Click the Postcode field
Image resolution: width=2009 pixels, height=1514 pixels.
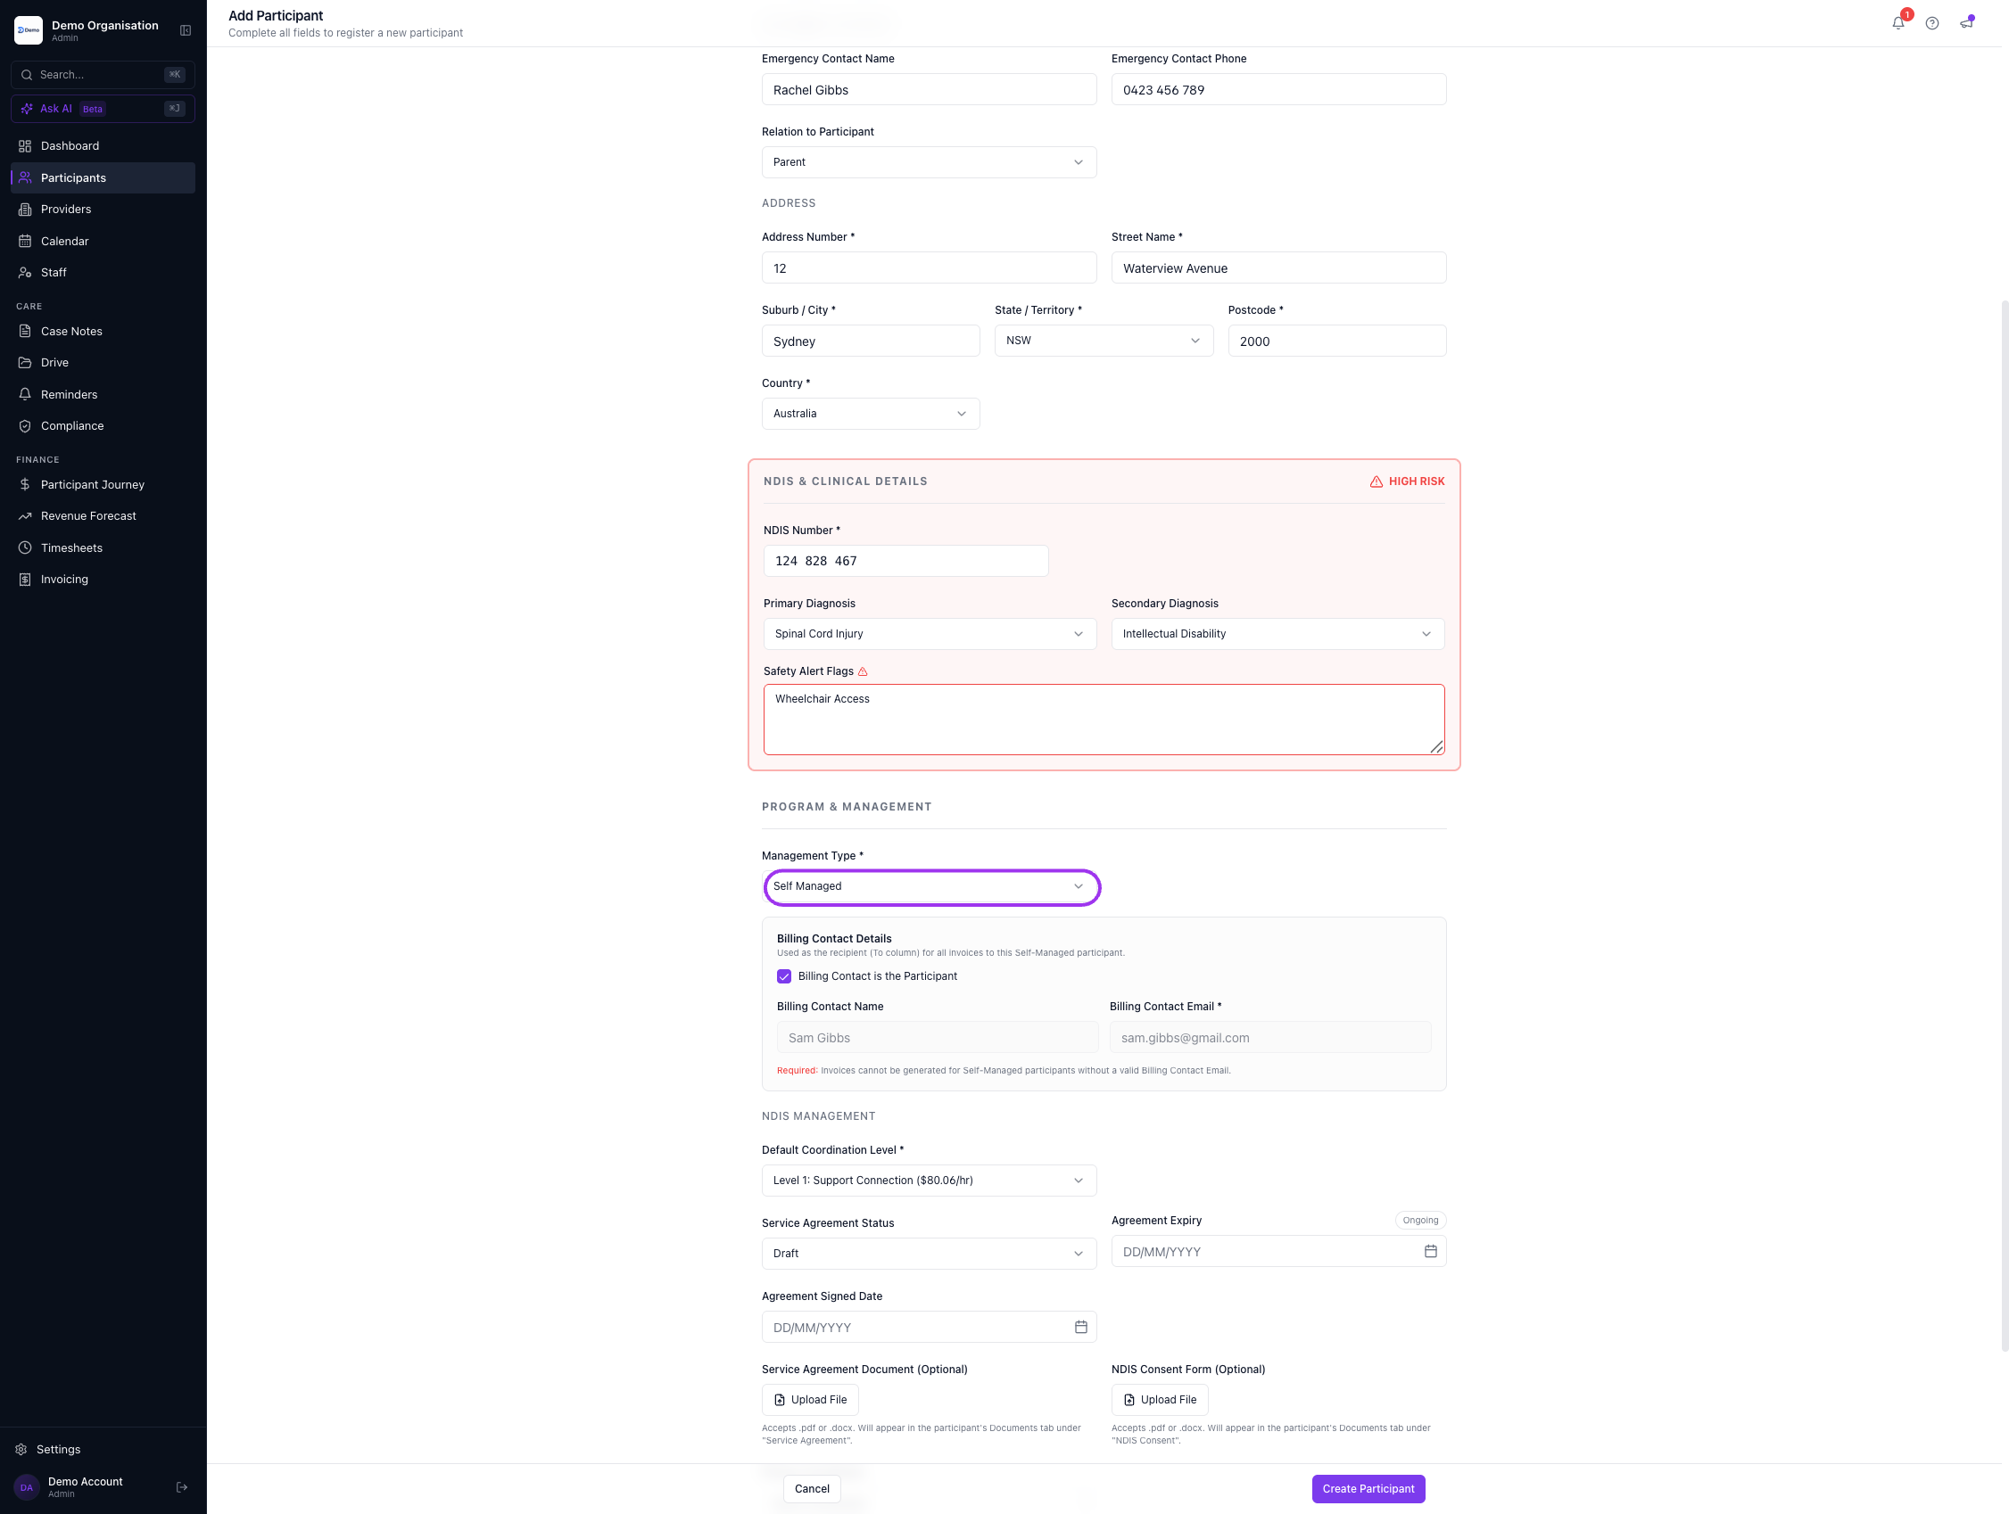pyautogui.click(x=1337, y=341)
